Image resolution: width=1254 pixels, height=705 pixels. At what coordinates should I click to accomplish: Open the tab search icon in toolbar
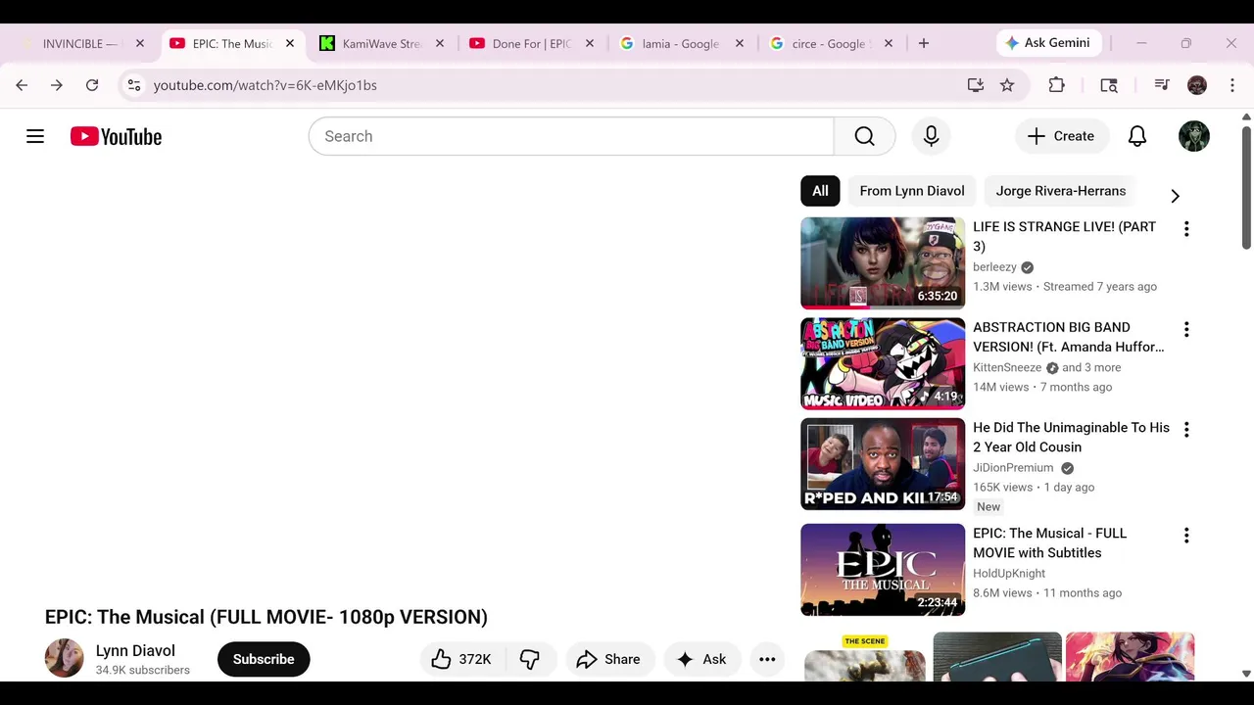(x=1109, y=85)
